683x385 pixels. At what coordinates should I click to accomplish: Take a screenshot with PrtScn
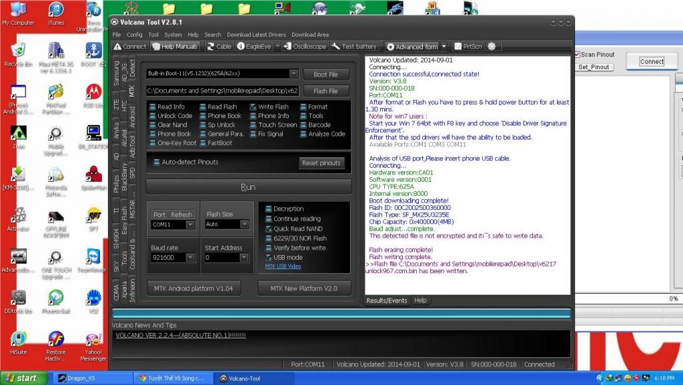468,47
